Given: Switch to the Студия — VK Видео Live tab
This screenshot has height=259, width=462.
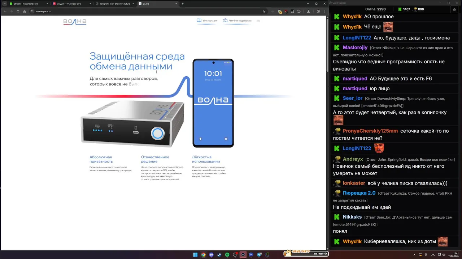Looking at the screenshot, I should (x=71, y=4).
